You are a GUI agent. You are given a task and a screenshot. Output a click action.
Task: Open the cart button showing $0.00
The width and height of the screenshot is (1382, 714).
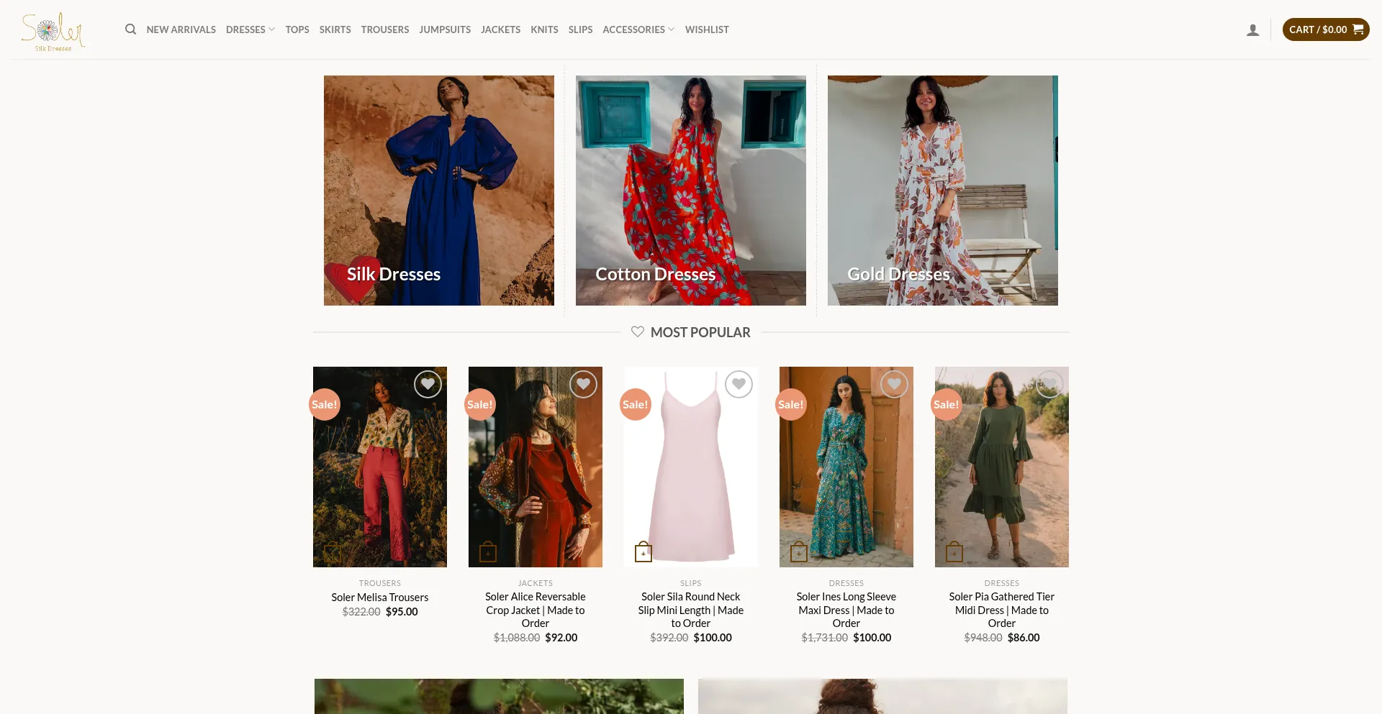point(1326,29)
